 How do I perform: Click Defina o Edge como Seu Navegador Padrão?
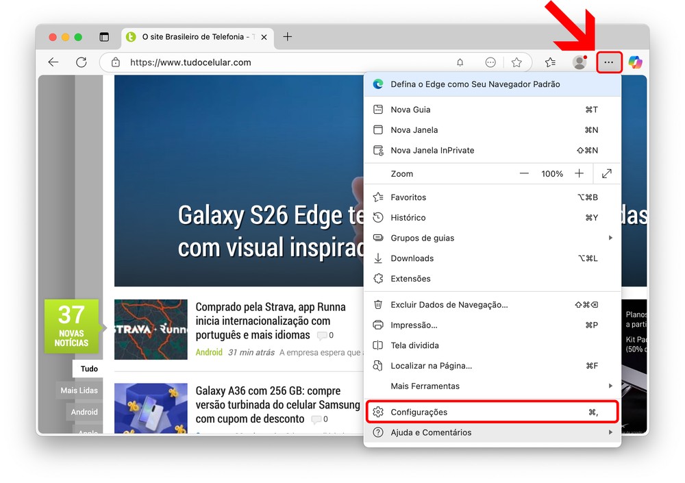tap(493, 84)
